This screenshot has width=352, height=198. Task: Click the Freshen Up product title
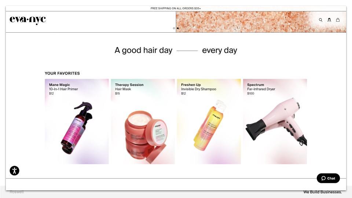coord(191,85)
